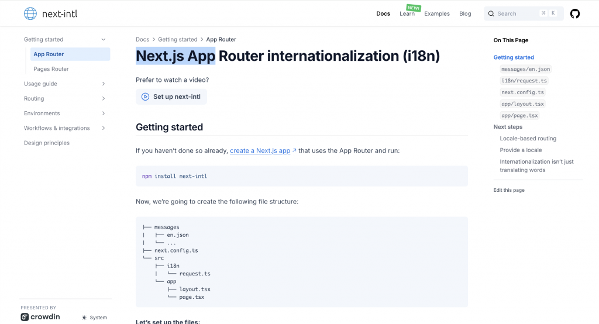The image size is (599, 324).
Task: Click Workflows & integrations sidebar label
Action: click(57, 128)
